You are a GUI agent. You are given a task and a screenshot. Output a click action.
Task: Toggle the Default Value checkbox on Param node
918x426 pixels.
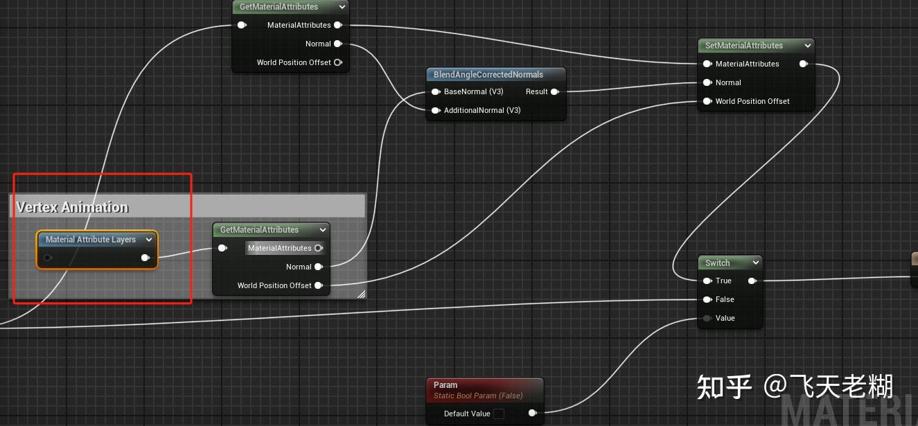[499, 413]
